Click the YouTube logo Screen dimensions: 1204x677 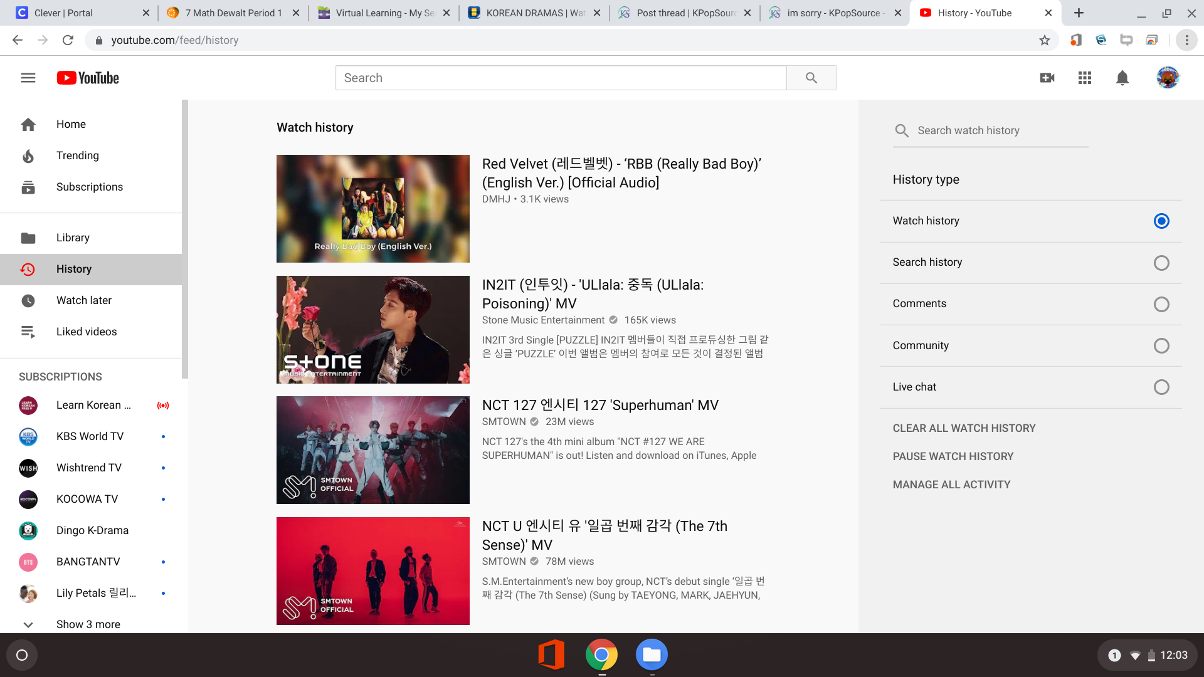(88, 78)
